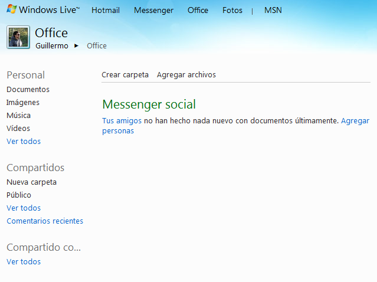Click the Compartidos section heading
Screen dimensions: 377x282
[35, 168]
